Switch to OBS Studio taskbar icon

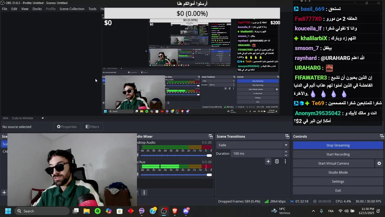coord(164,211)
